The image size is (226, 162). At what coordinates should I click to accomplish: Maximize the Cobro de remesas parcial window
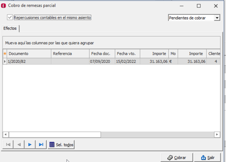click(x=198, y=6)
